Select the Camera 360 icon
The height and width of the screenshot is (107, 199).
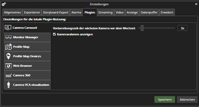coord(8,76)
